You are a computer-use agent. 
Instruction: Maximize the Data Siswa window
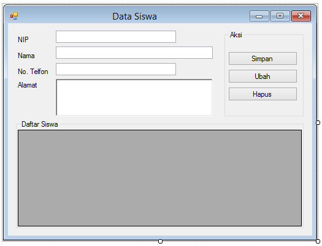(280, 16)
